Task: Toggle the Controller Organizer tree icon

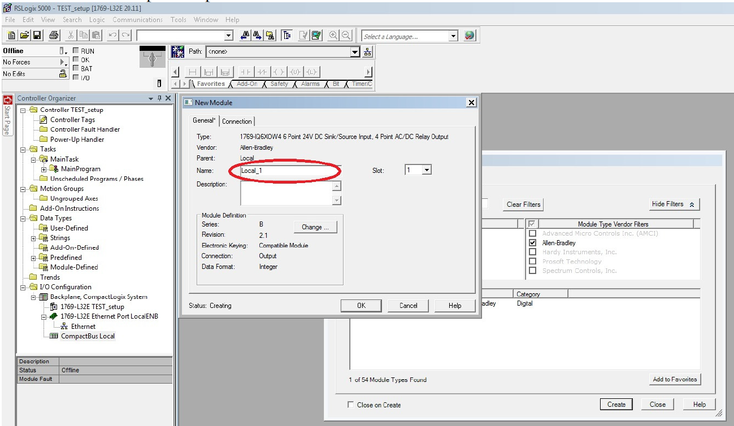Action: tap(287, 36)
